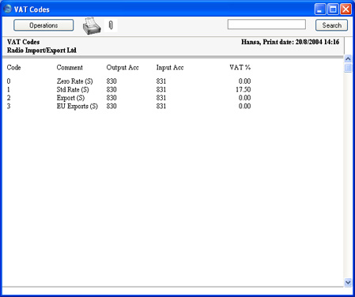Click 0.00 VAT value in EU Exports row
355x297 pixels.
pyautogui.click(x=244, y=106)
